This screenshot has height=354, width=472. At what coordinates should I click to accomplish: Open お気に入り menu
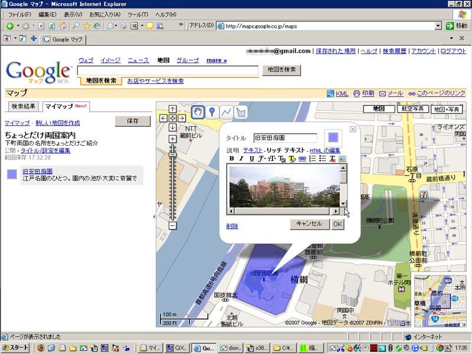point(105,14)
